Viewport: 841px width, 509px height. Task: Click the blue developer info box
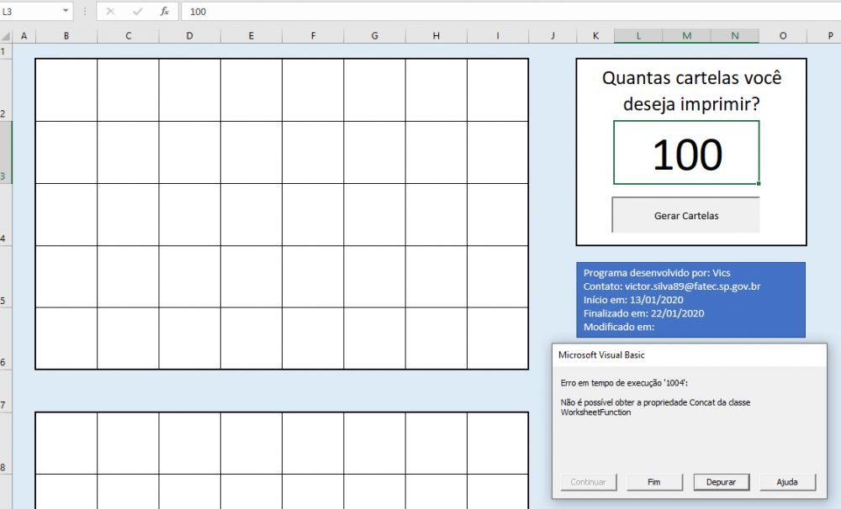690,300
